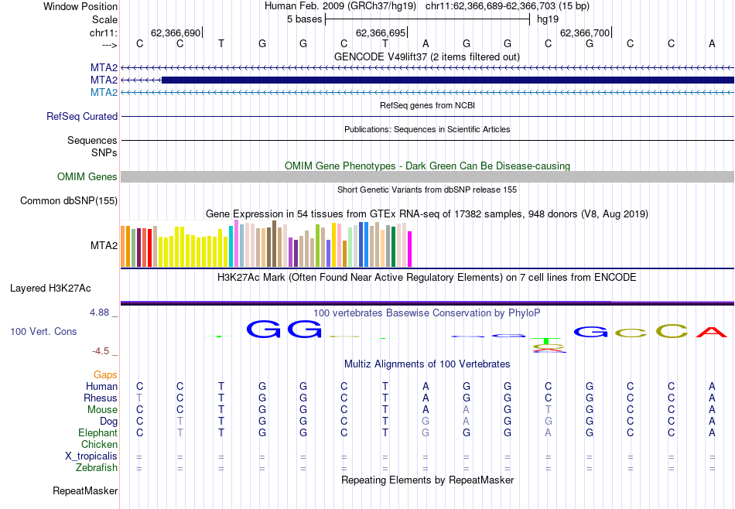Click the Sequences track label

(x=92, y=140)
